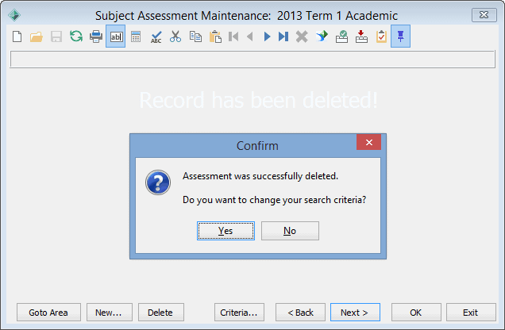Click the Cut scissors icon
Viewport: 505px width, 330px height.
(x=175, y=36)
